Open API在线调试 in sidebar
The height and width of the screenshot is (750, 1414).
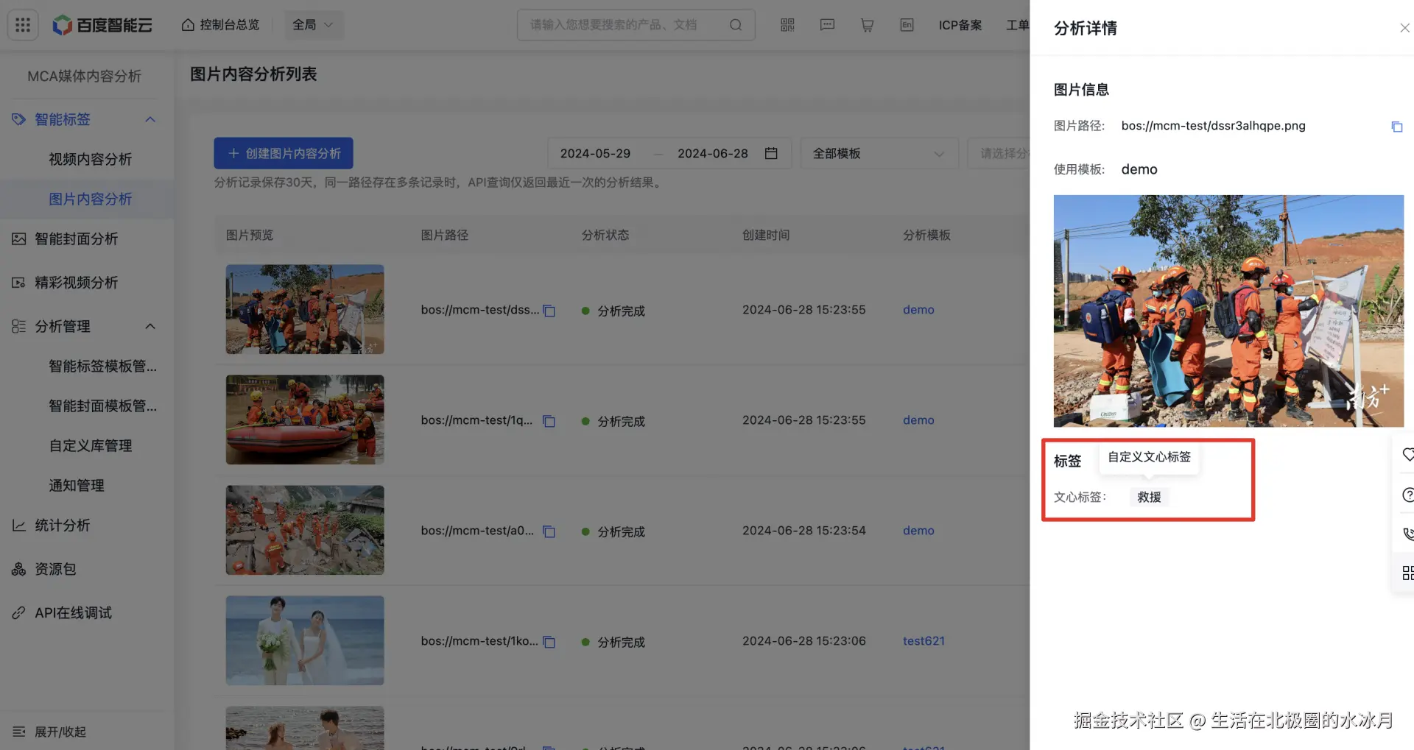pos(73,612)
